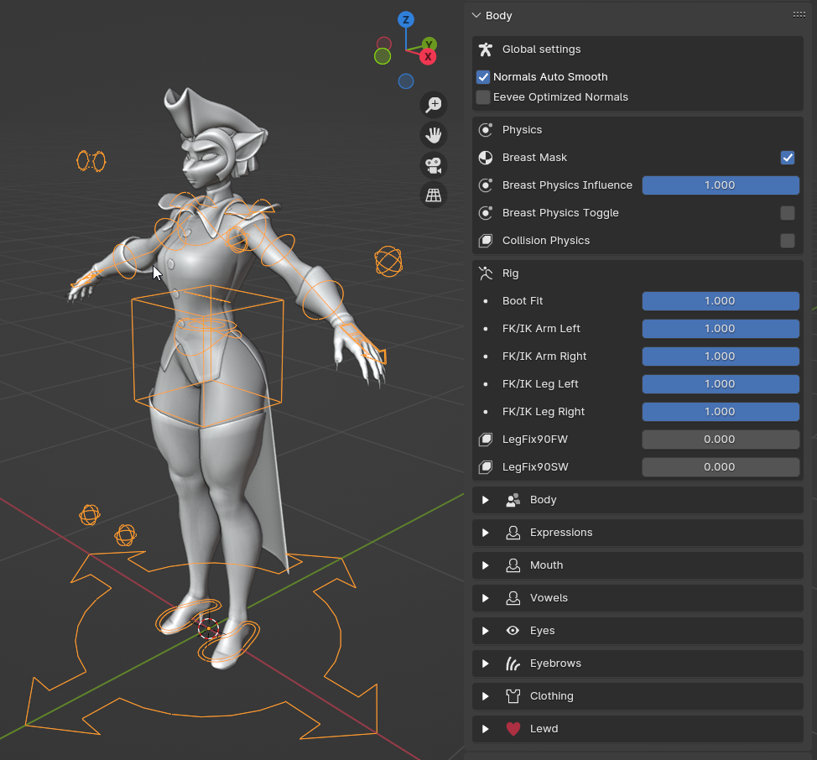Click the Breast Physics Influence icon

[486, 185]
